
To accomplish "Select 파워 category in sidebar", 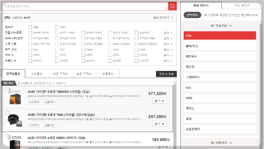I will pos(220,119).
